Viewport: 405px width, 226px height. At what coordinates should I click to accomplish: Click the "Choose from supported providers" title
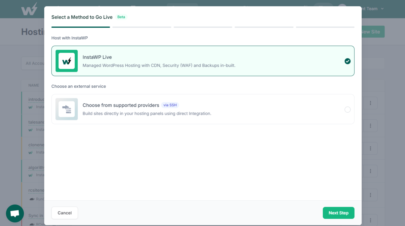(x=121, y=105)
